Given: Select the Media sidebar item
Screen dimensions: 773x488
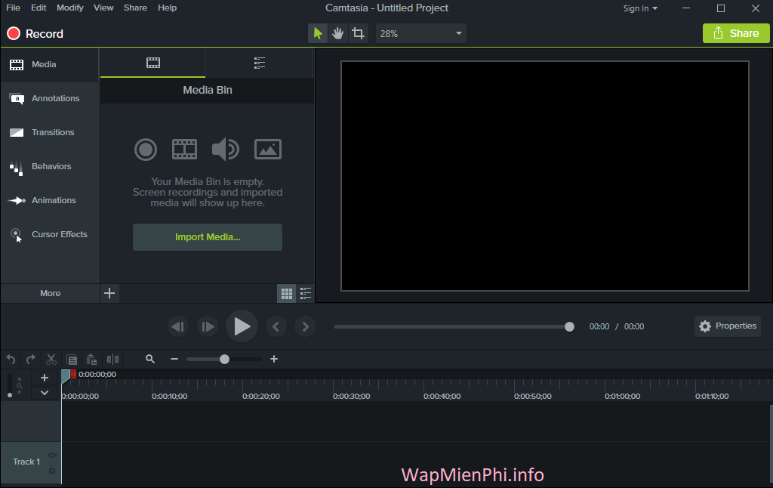Looking at the screenshot, I should coord(50,65).
